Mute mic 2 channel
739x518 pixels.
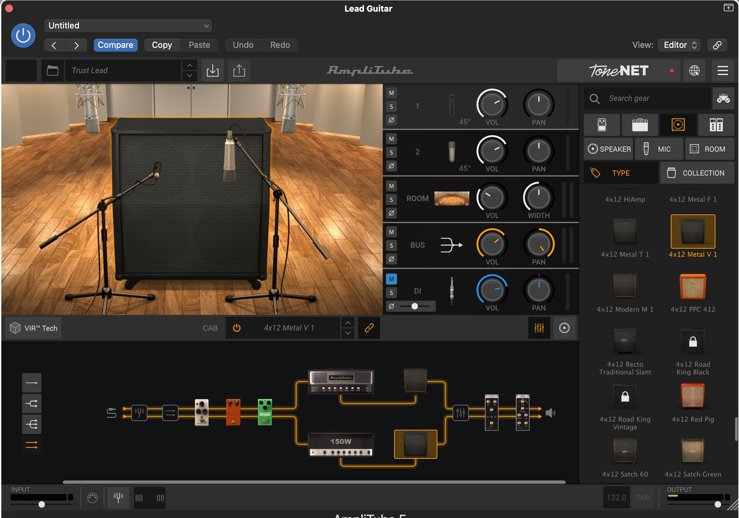click(391, 139)
